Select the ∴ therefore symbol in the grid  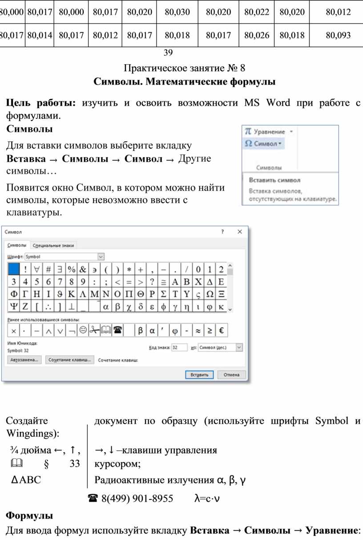pyautogui.click(x=49, y=307)
